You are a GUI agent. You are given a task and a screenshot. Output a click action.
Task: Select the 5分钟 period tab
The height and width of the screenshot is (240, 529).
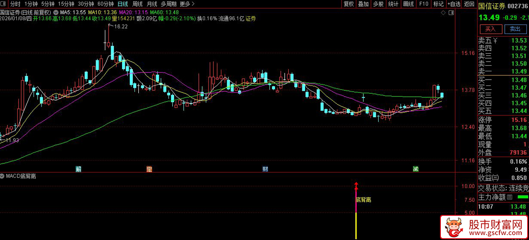(48, 4)
